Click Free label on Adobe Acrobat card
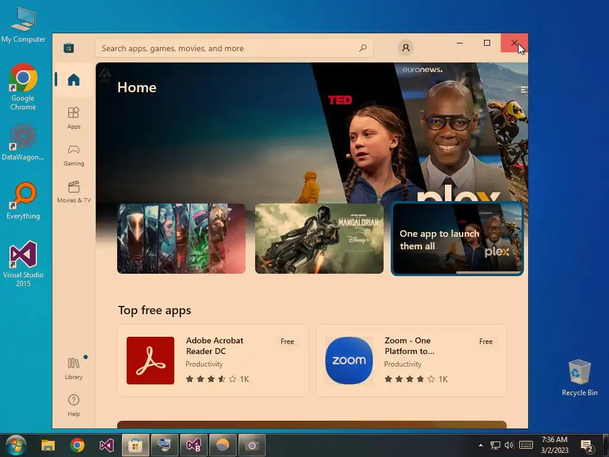Screen dimensions: 609x457 (x=287, y=342)
